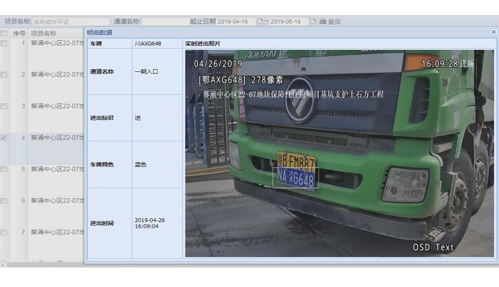The width and height of the screenshot is (499, 287).
Task: Uncheck the checked checkbox for row 4
Action: coord(4,137)
